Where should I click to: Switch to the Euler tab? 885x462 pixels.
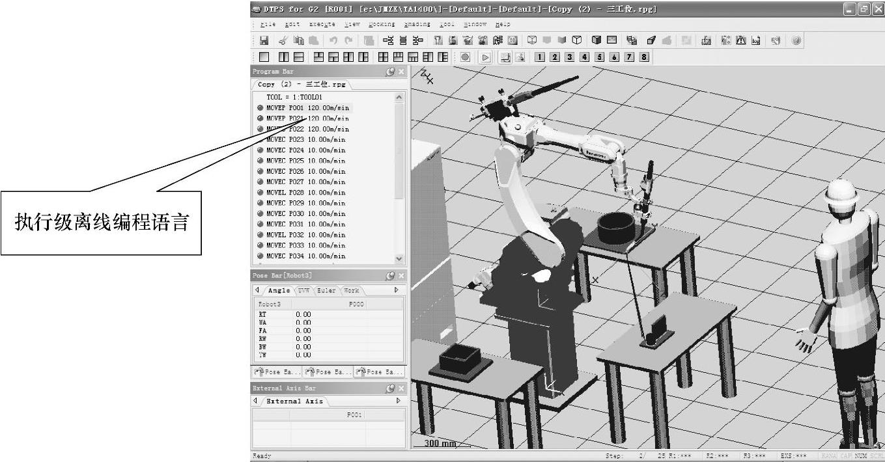tap(326, 291)
